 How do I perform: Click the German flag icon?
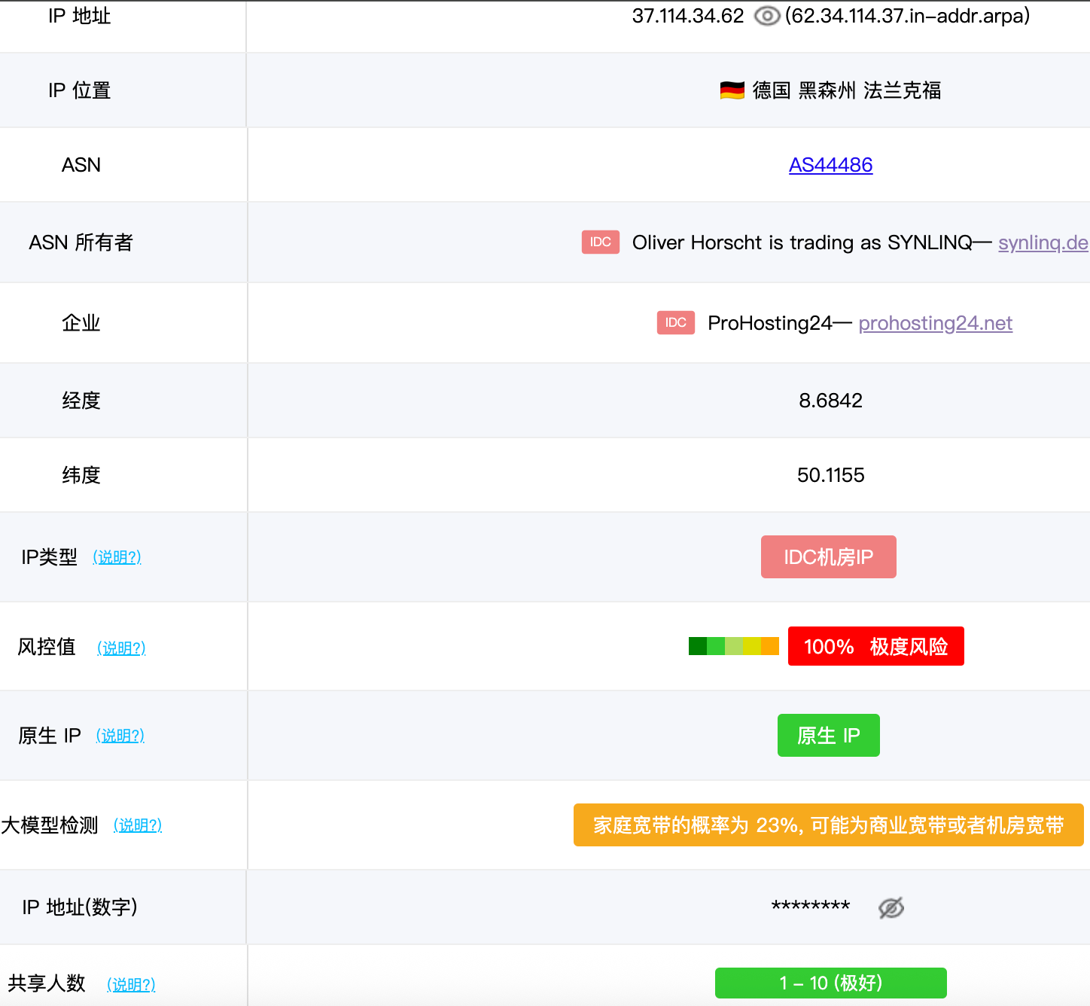point(732,90)
